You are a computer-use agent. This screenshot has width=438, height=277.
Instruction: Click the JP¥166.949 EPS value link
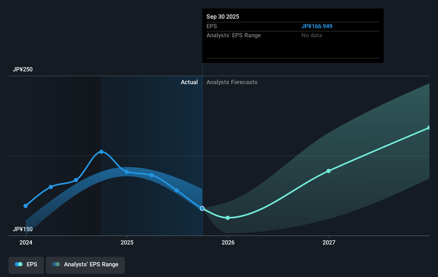317,26
